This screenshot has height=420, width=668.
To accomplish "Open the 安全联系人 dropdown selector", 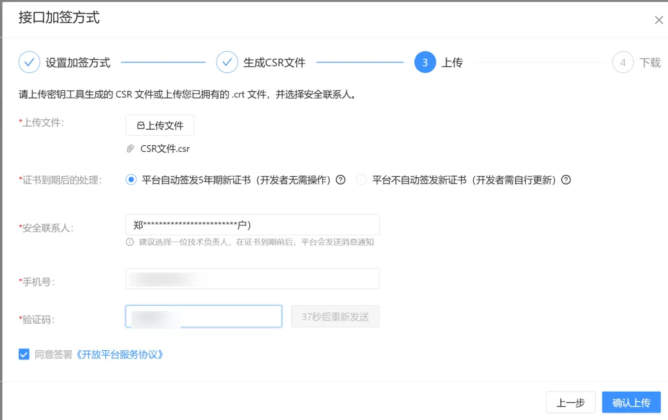I will (x=252, y=225).
